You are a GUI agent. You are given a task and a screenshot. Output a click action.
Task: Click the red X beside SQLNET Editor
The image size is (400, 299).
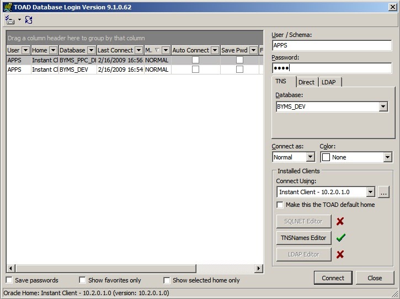coord(340,221)
